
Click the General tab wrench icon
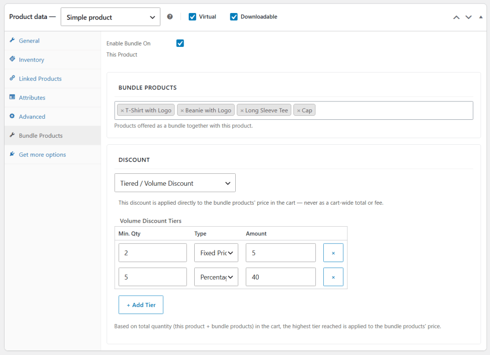(12, 40)
